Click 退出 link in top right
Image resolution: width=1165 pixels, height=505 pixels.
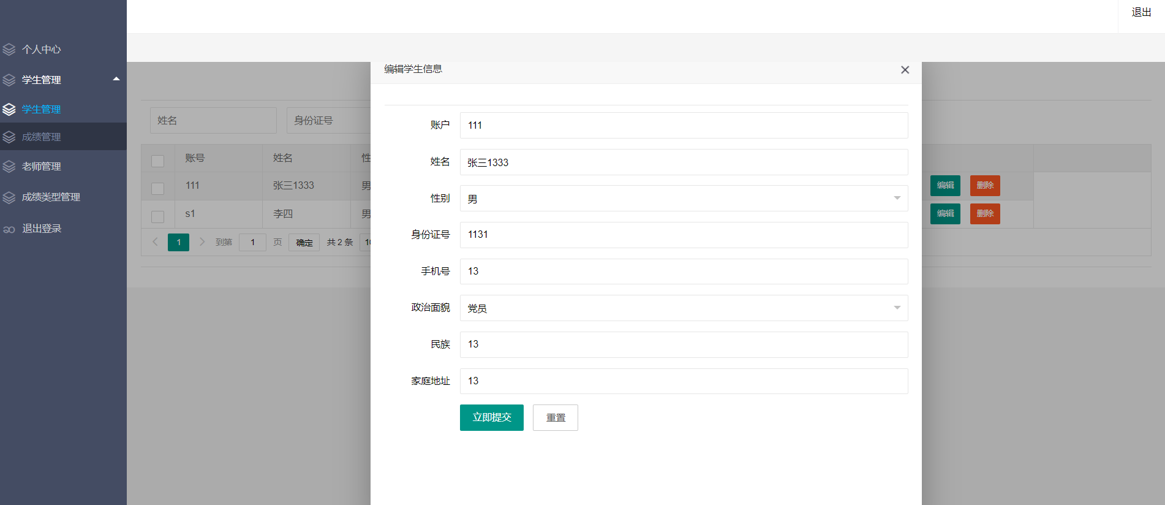(x=1141, y=12)
